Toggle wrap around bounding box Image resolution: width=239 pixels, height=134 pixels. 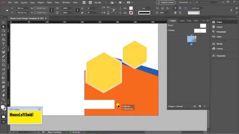(180, 8)
